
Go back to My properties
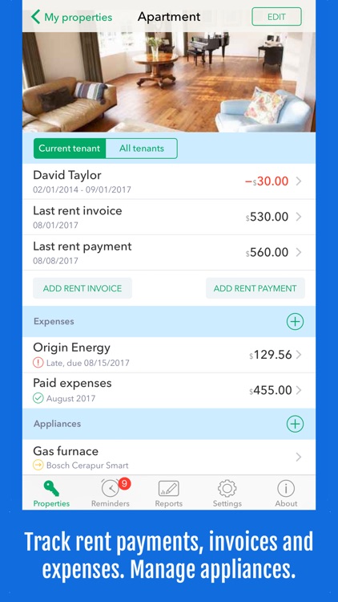click(x=71, y=18)
